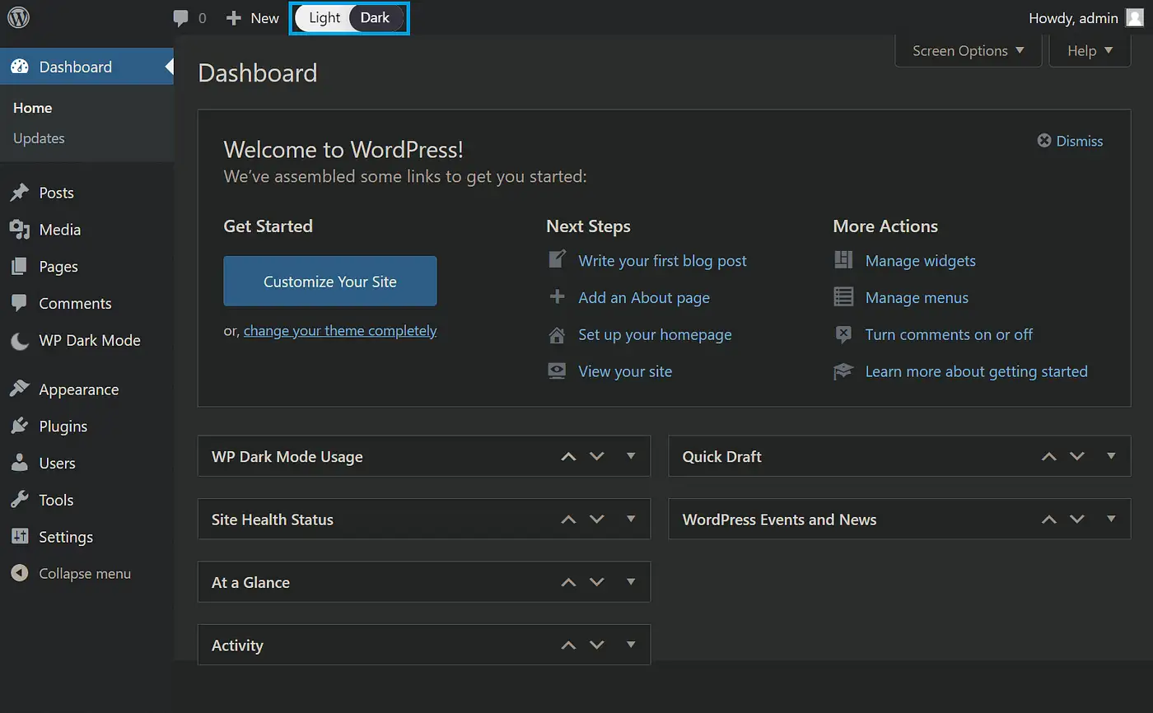1153x713 pixels.
Task: Open Settings menu label
Action: click(x=66, y=537)
